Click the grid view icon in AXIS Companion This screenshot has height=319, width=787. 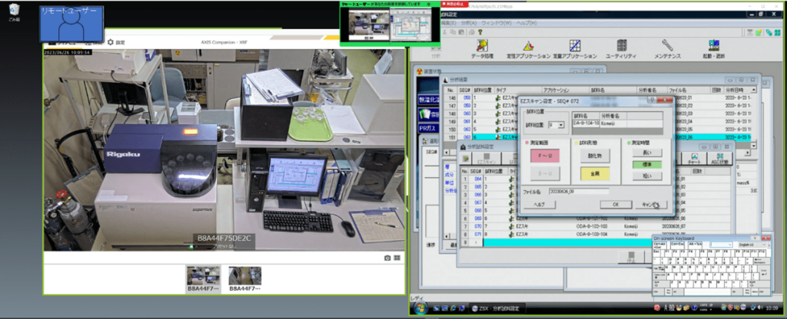pos(397,258)
